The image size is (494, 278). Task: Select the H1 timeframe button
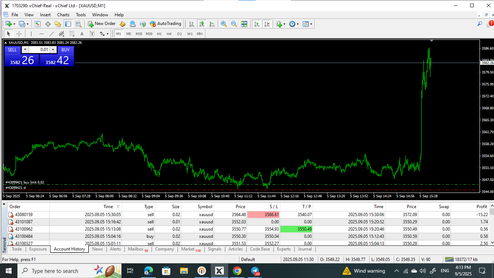[159, 34]
